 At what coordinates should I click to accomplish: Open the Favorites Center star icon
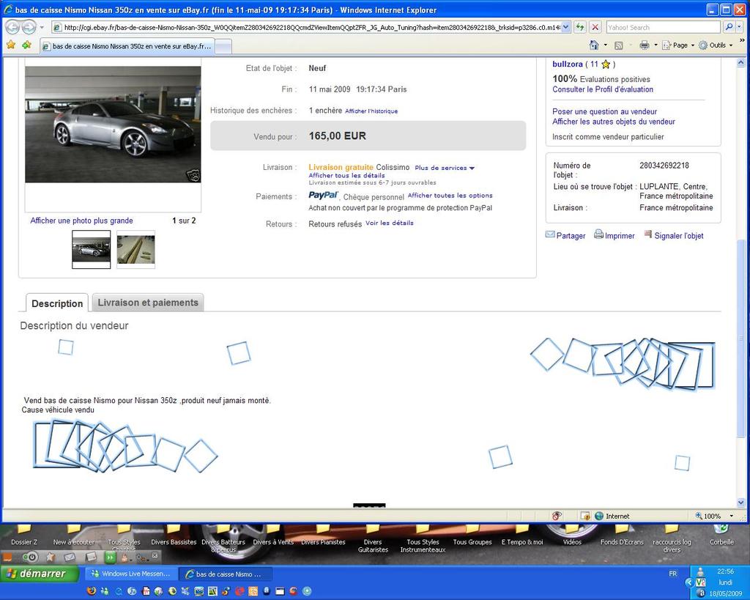pyautogui.click(x=10, y=45)
